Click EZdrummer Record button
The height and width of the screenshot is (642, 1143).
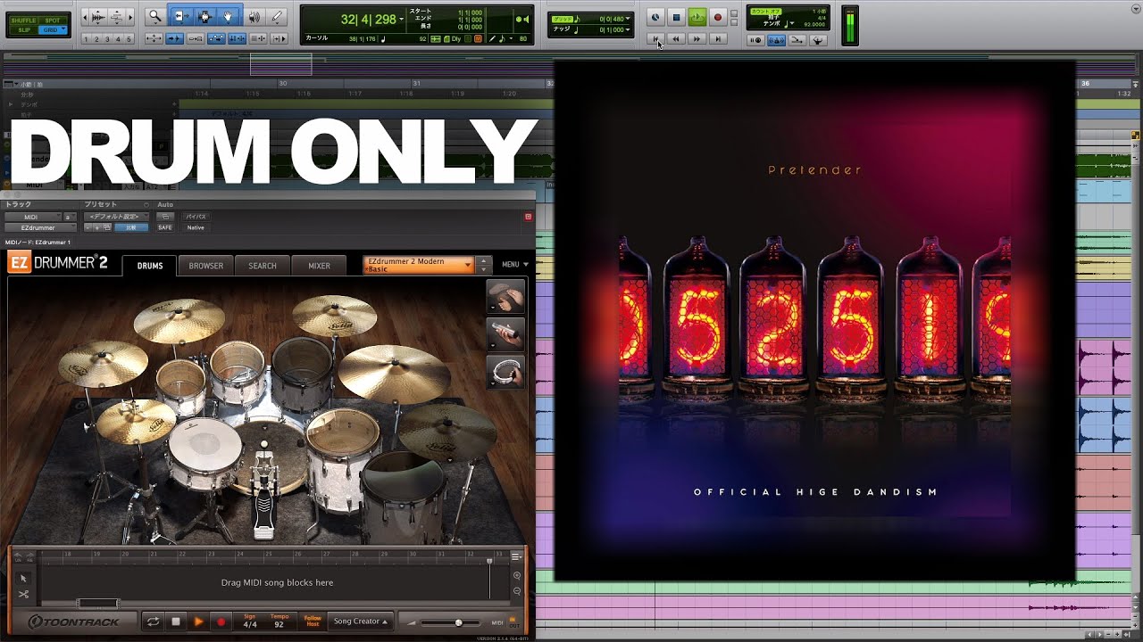coord(221,621)
